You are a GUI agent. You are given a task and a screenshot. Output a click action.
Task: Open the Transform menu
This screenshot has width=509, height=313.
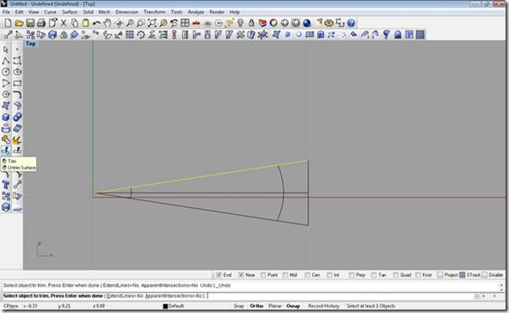[155, 12]
